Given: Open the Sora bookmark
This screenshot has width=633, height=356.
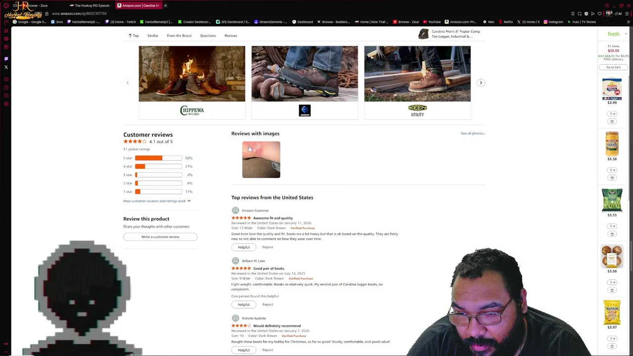Looking at the screenshot, I should (x=56, y=22).
